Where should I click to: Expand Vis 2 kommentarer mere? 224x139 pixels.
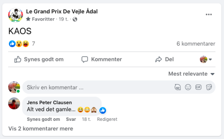[x=41, y=129]
